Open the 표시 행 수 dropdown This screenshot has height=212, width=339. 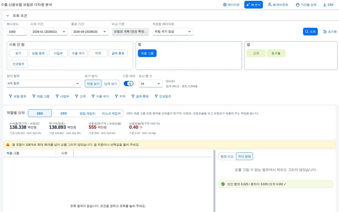(x=151, y=83)
